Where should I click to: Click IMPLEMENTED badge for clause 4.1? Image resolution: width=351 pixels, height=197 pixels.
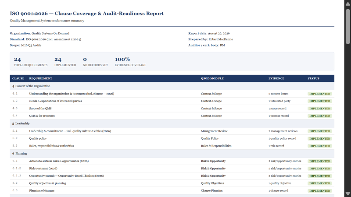click(320, 94)
